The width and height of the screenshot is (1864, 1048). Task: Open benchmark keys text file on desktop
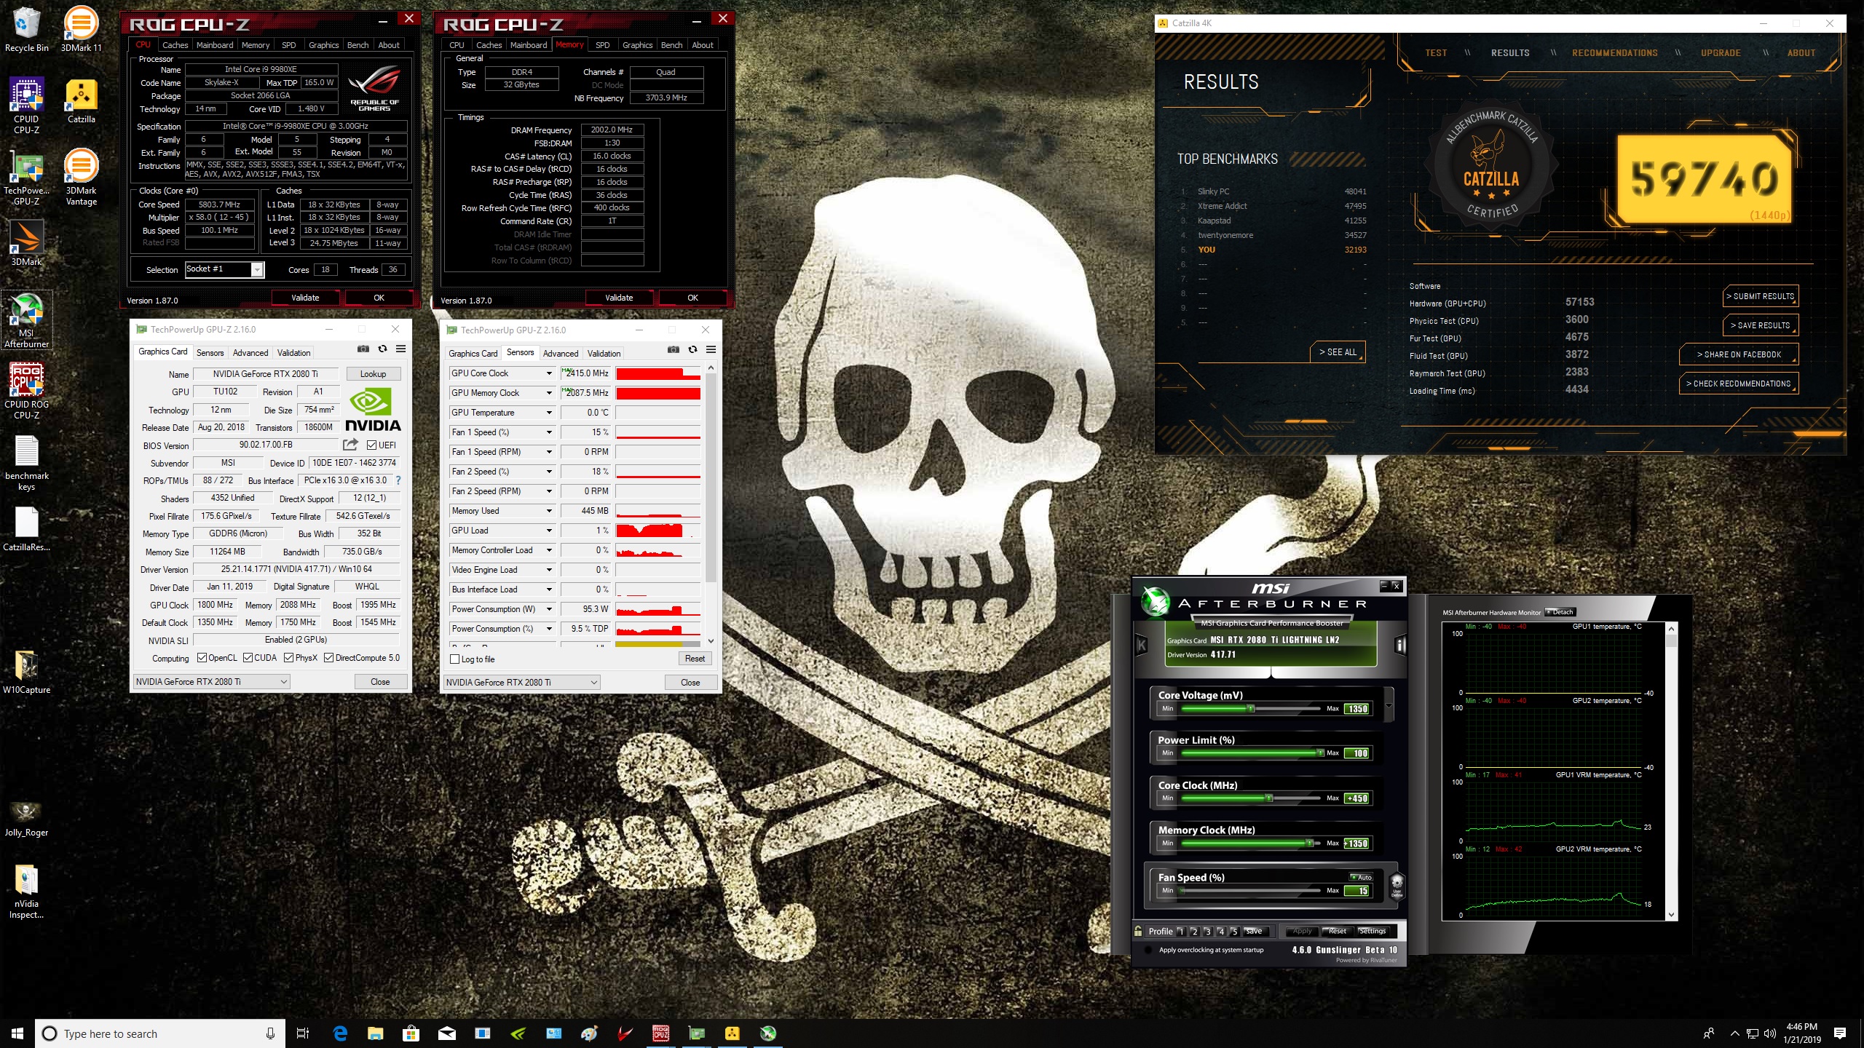(26, 463)
